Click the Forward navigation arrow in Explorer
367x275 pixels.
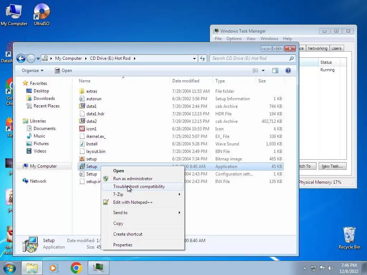point(31,58)
